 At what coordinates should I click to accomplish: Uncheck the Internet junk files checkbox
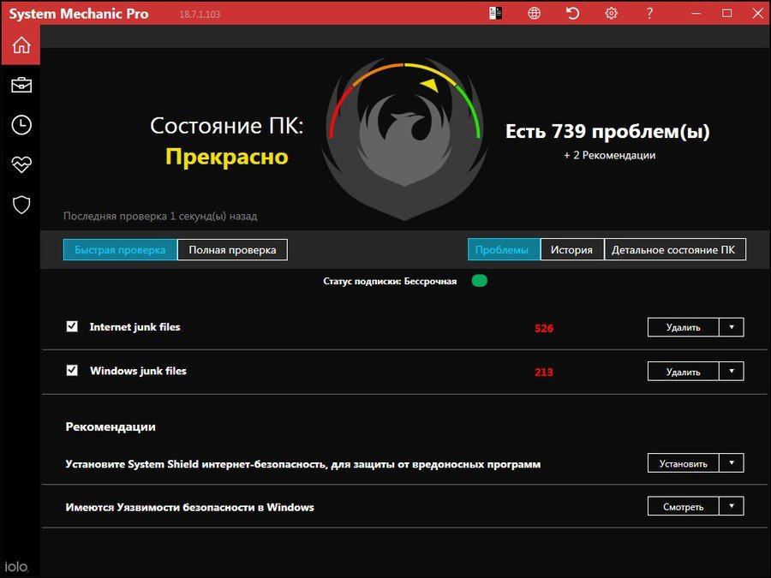pyautogui.click(x=72, y=326)
